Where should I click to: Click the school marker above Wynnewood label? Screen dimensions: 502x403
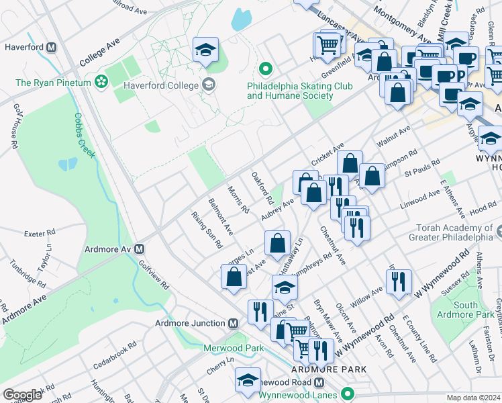tap(490, 139)
